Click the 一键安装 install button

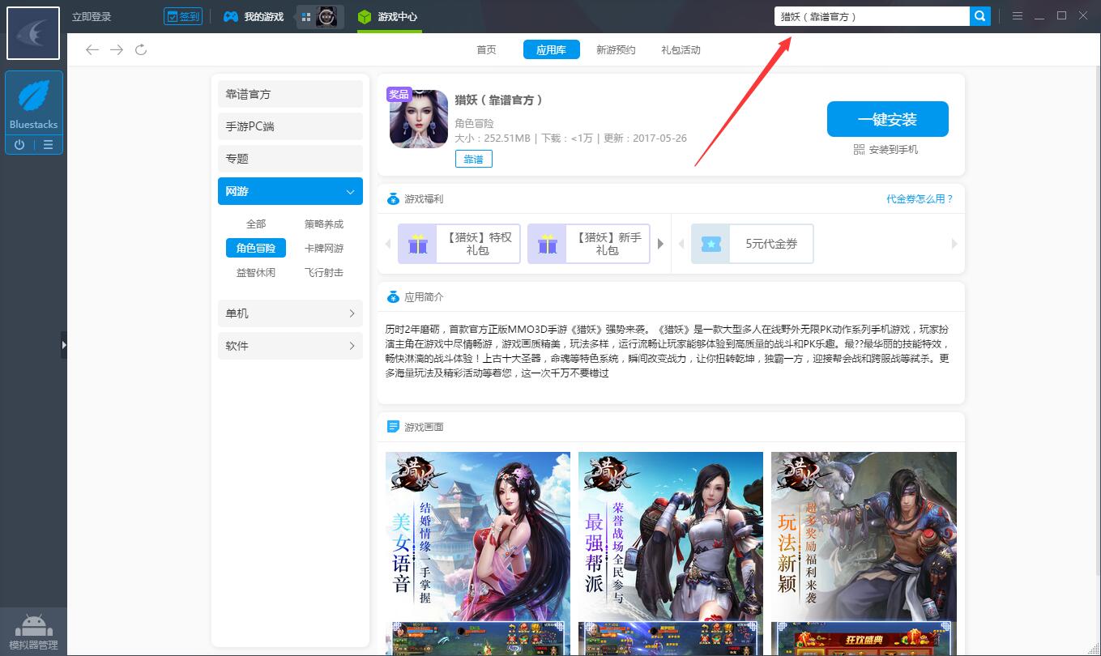point(887,119)
